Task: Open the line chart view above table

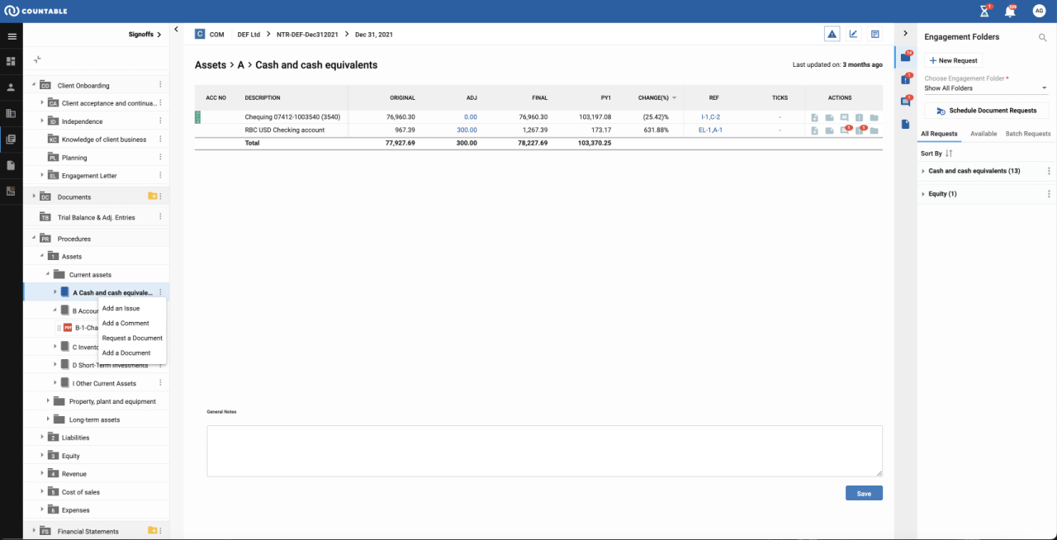Action: [853, 34]
